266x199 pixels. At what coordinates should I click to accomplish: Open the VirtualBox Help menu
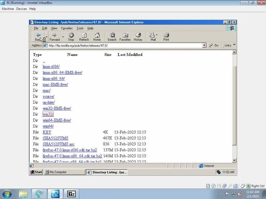point(32,9)
